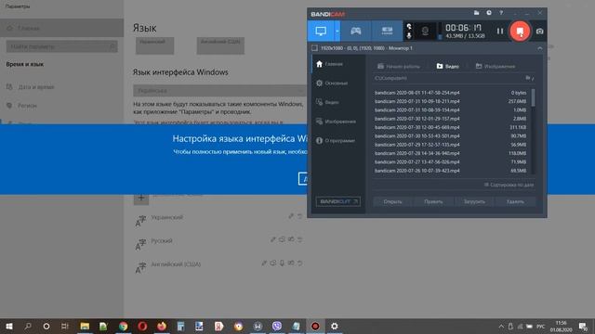This screenshot has height=334, width=595.
Task: Open the BANDICUT link button
Action: [338, 201]
